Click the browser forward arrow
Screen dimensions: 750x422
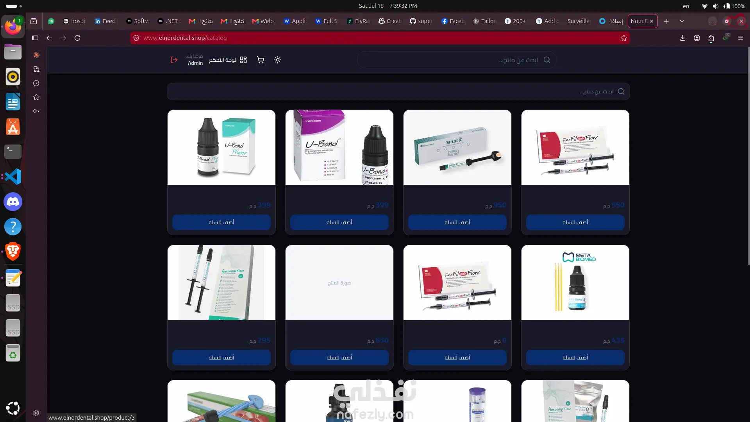pyautogui.click(x=63, y=38)
